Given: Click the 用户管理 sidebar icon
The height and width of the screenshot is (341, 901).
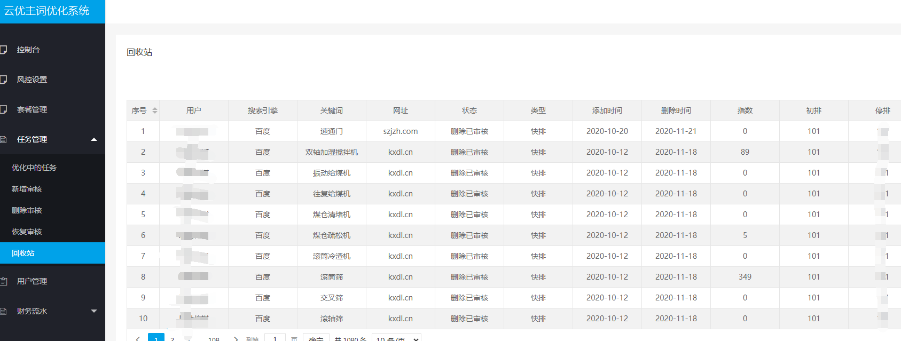Looking at the screenshot, I should (x=3, y=281).
